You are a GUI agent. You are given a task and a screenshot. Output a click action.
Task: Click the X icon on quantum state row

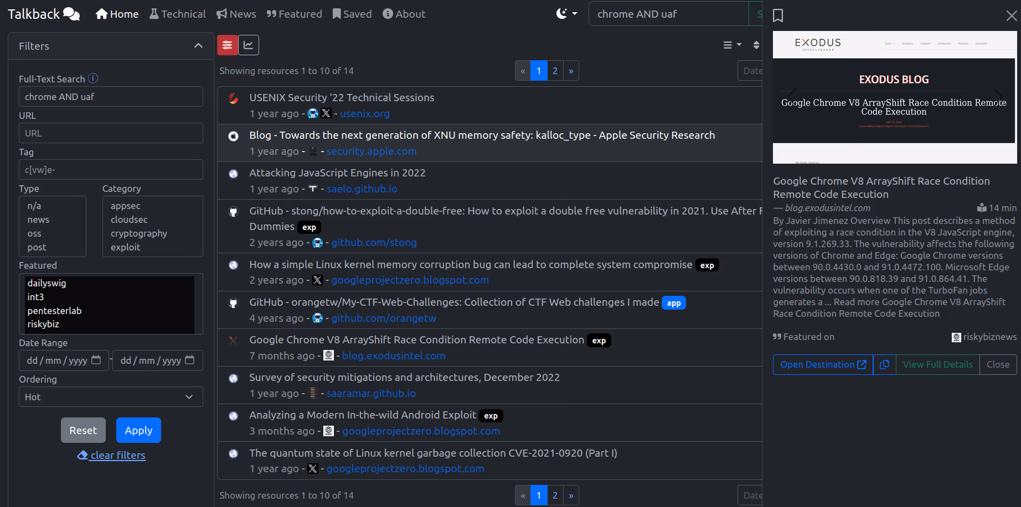pos(313,469)
